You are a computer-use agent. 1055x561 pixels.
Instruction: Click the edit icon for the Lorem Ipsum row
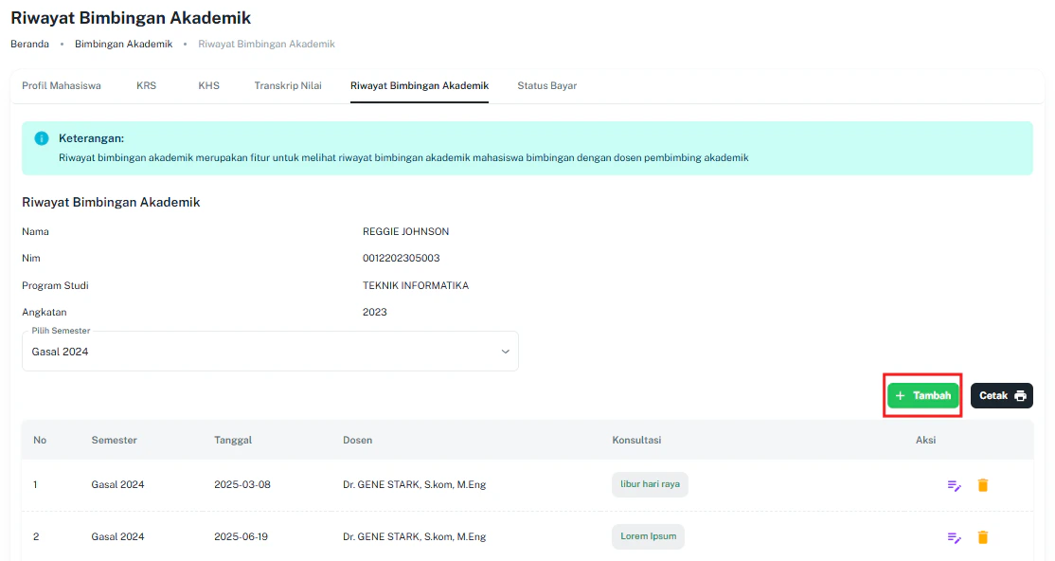pos(954,537)
